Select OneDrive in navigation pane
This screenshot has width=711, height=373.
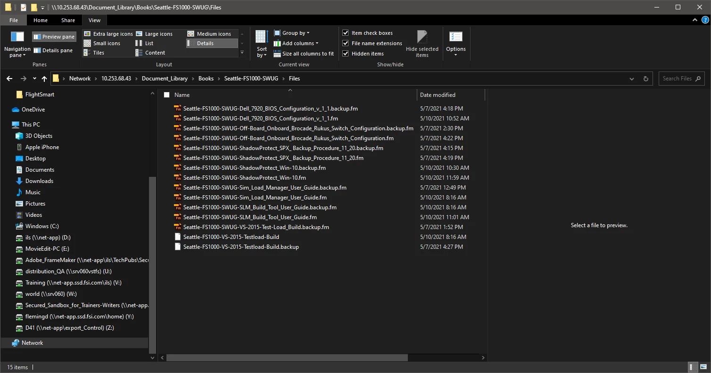[33, 110]
